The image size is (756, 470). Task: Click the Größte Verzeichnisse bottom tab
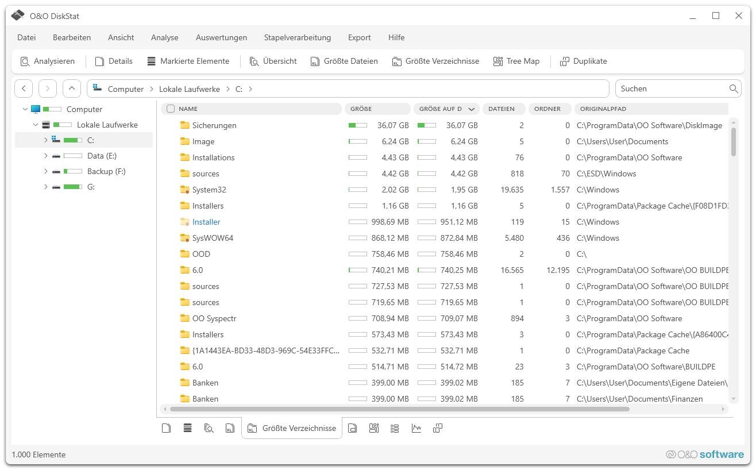[292, 428]
